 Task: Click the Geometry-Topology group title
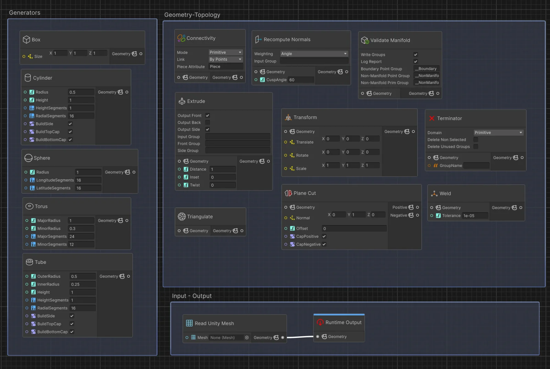[x=192, y=15]
